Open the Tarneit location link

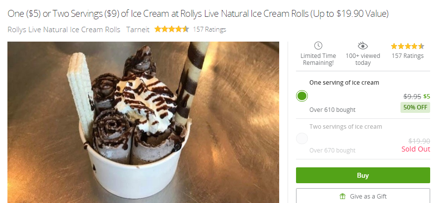pyautogui.click(x=138, y=30)
